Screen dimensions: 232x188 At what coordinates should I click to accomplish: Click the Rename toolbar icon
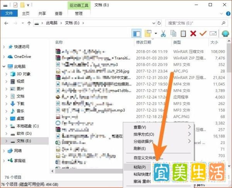click(x=213, y=33)
